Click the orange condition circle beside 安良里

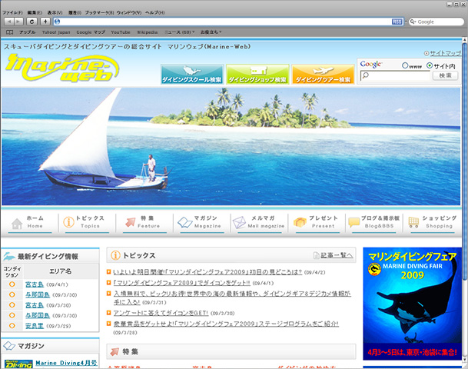(12, 325)
